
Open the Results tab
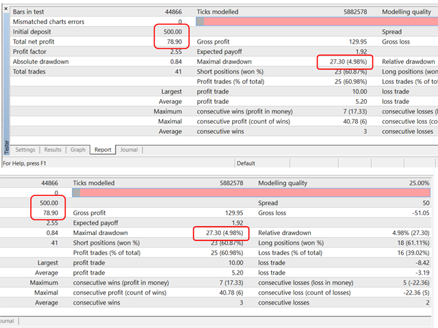[53, 150]
